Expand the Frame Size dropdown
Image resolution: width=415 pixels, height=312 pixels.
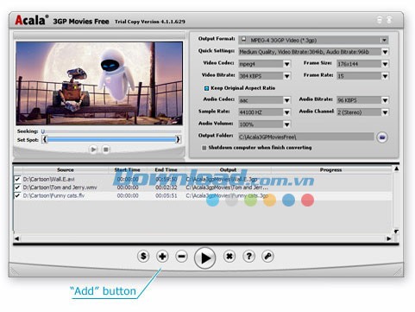click(385, 64)
